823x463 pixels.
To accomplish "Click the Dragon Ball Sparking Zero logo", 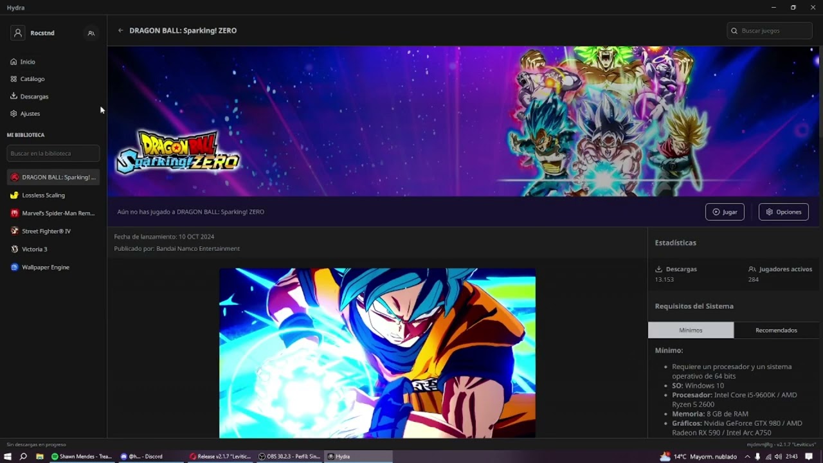I will click(177, 152).
